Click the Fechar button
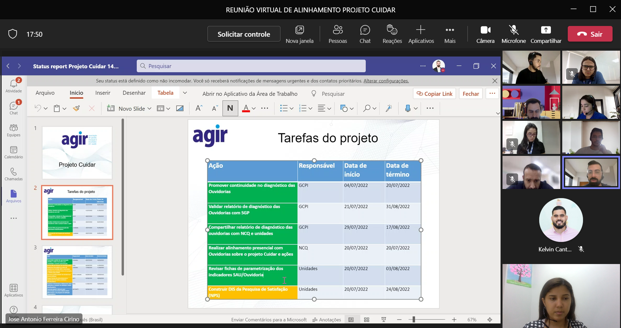This screenshot has height=328, width=621. point(471,94)
